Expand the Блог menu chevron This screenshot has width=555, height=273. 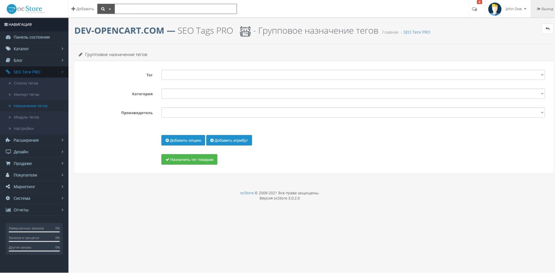62,60
